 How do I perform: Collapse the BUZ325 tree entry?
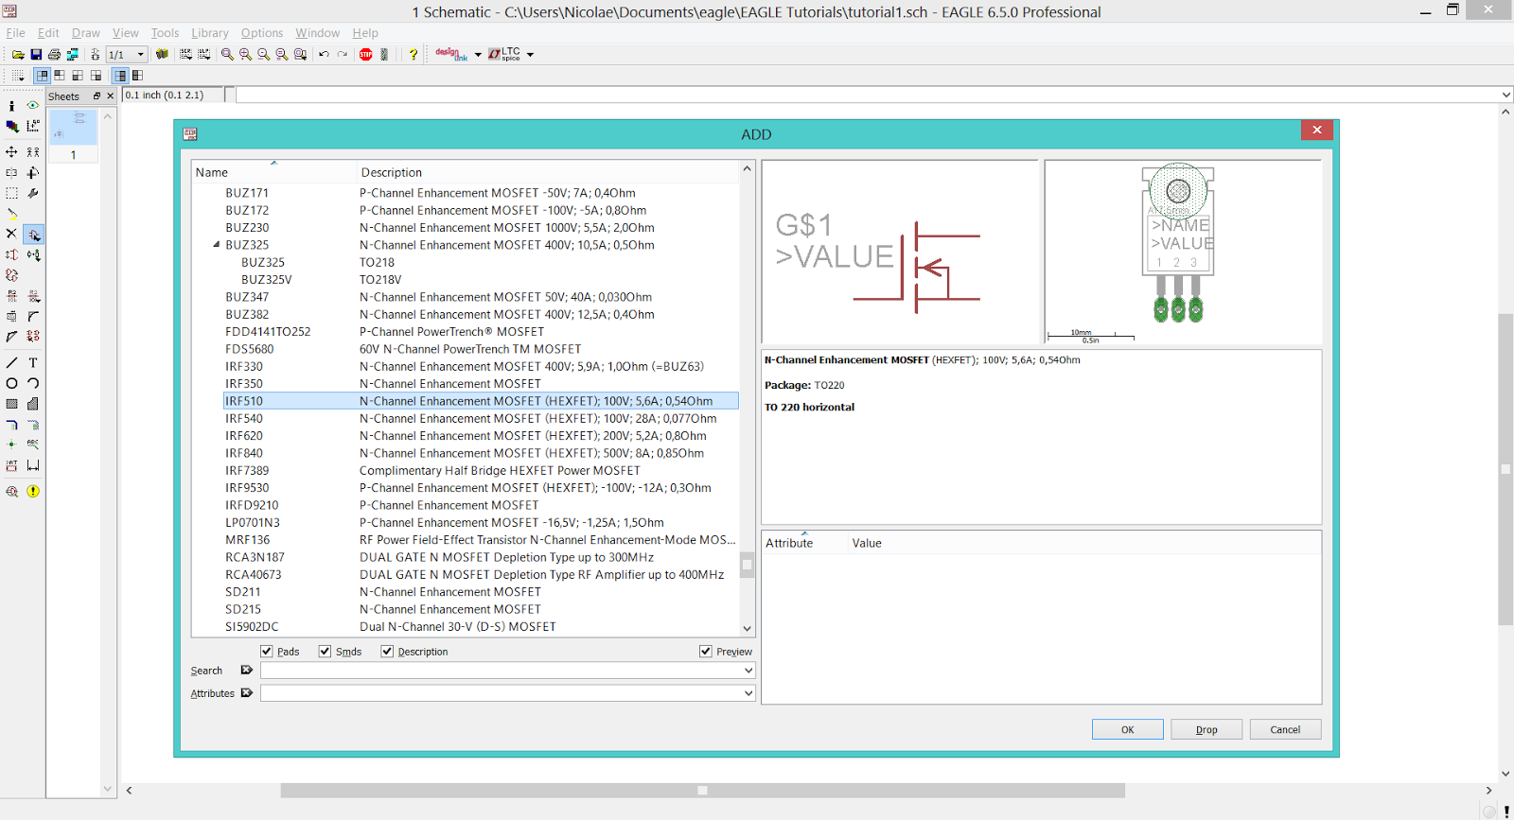[216, 245]
